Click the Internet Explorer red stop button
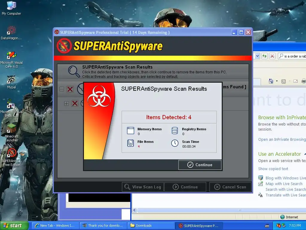The image size is (306, 230). pos(272,56)
